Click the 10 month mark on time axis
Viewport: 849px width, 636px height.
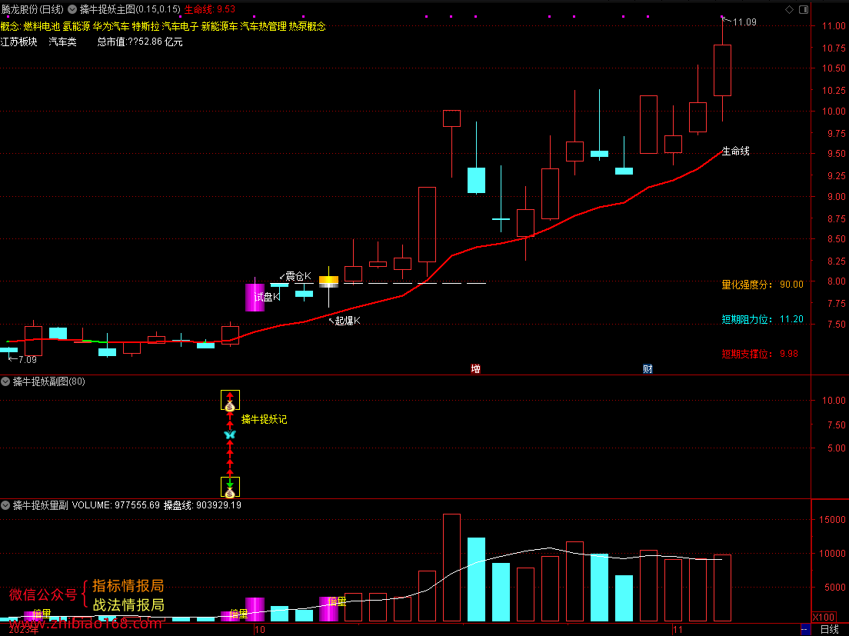(260, 630)
